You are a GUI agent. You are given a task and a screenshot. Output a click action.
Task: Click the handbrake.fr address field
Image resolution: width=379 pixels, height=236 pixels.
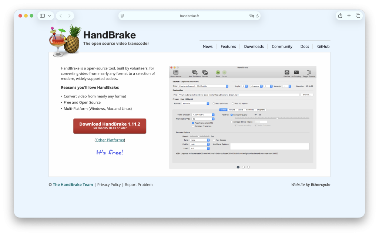point(189,16)
